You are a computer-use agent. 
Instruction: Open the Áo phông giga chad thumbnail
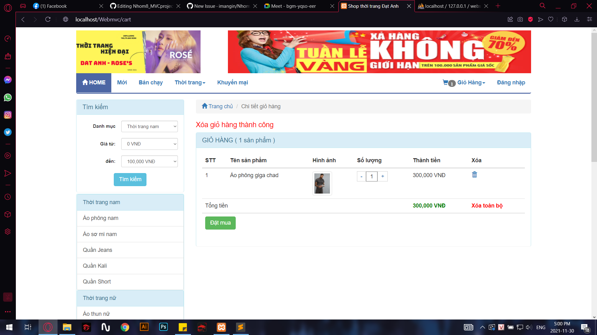(x=322, y=183)
